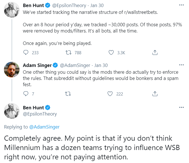Reply to Adam Singer's tweet
Image resolution: width=189 pixels, height=163 pixels.
[26, 94]
